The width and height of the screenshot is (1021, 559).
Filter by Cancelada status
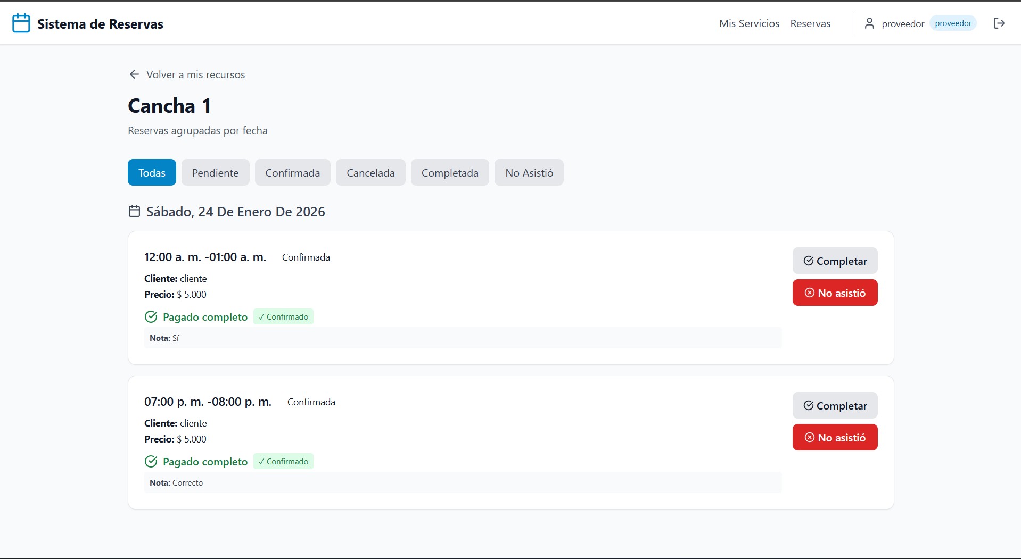[370, 172]
